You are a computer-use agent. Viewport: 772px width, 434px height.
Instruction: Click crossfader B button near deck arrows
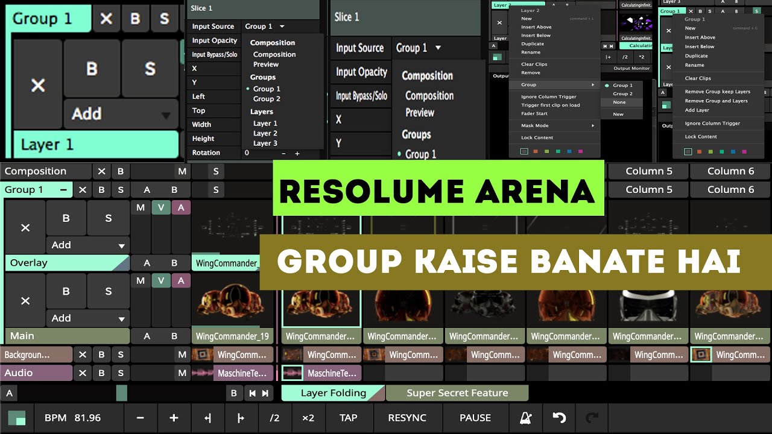[234, 393]
